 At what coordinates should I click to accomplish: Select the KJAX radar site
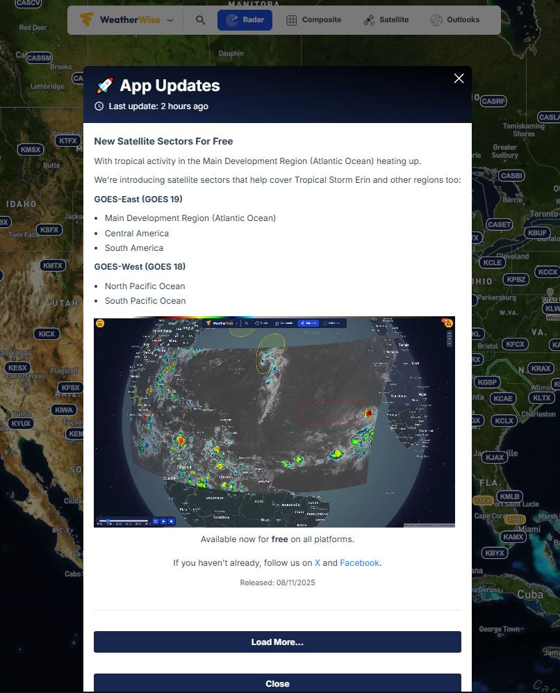tap(495, 457)
